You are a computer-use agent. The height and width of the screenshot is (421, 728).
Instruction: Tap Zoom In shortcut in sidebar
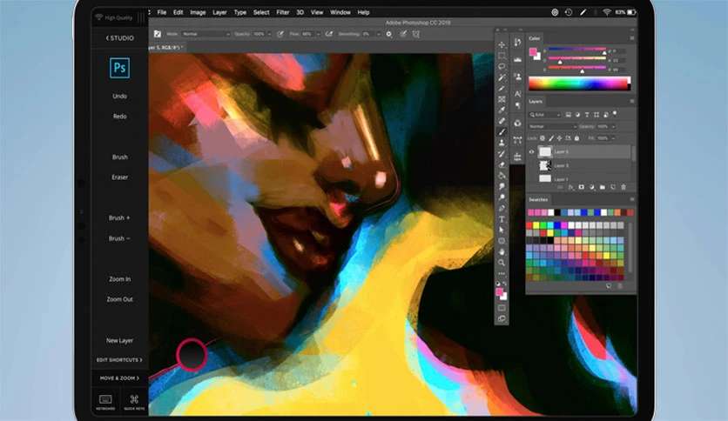[x=120, y=279]
